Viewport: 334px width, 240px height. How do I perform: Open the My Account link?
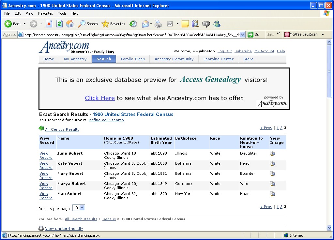264,51
